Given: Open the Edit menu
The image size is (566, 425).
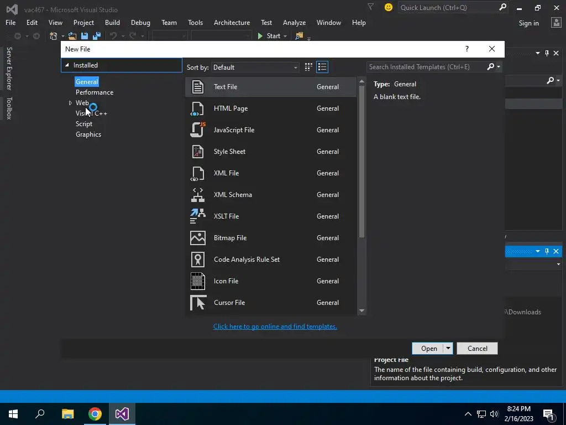Looking at the screenshot, I should click(32, 22).
